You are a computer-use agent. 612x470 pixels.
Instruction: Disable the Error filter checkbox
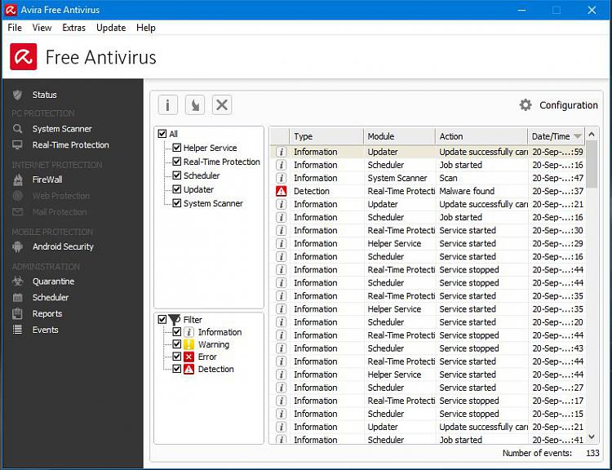click(177, 357)
